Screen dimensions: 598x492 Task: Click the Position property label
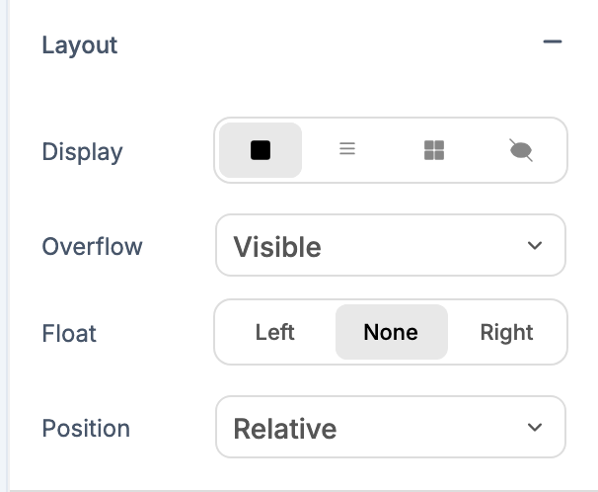86,429
